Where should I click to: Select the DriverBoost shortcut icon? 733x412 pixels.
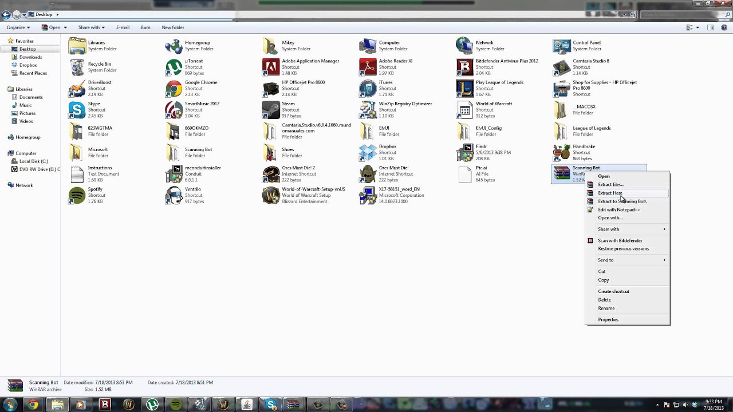click(77, 88)
